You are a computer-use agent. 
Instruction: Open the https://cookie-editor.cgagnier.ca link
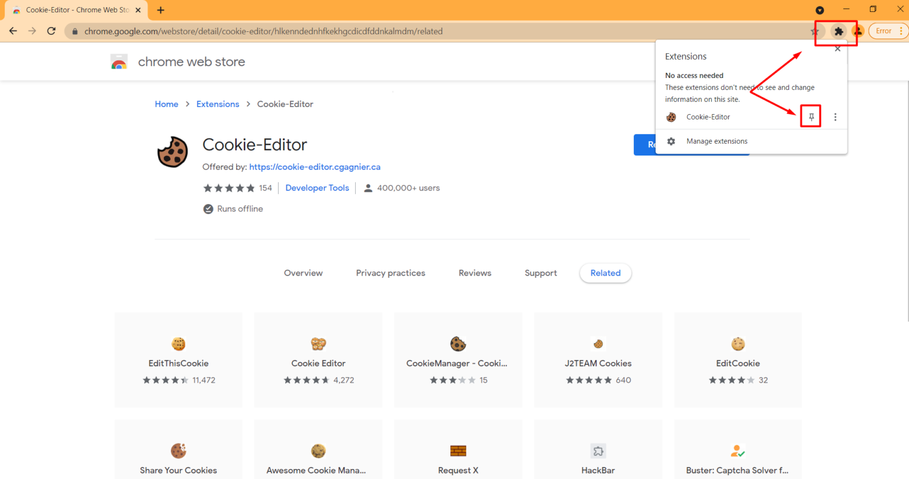point(314,167)
